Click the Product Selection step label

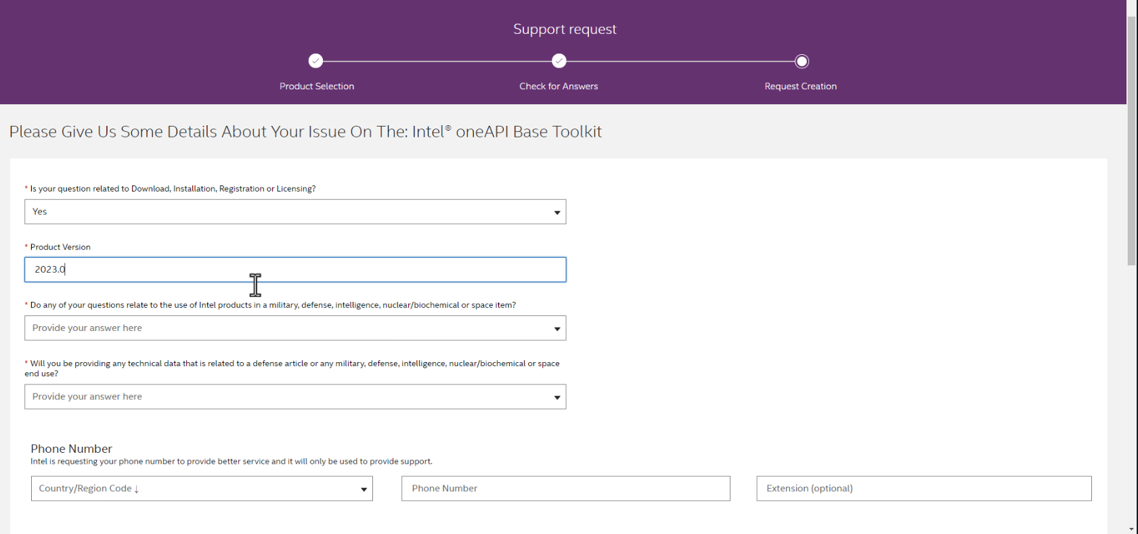317,86
